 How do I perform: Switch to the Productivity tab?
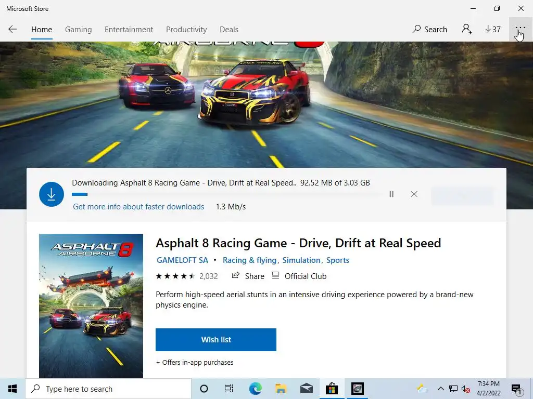pos(186,30)
